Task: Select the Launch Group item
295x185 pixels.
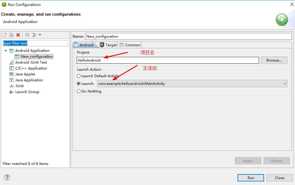Action: 27,92
